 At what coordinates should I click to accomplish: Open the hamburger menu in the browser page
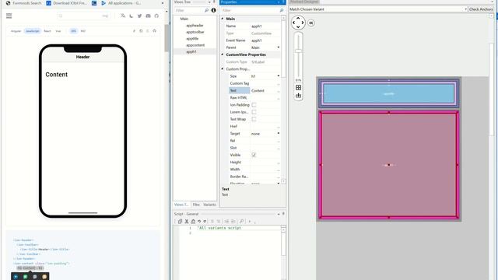pos(9,16)
